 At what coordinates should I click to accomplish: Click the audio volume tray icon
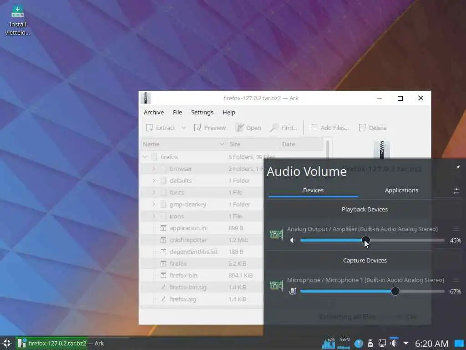(x=394, y=344)
